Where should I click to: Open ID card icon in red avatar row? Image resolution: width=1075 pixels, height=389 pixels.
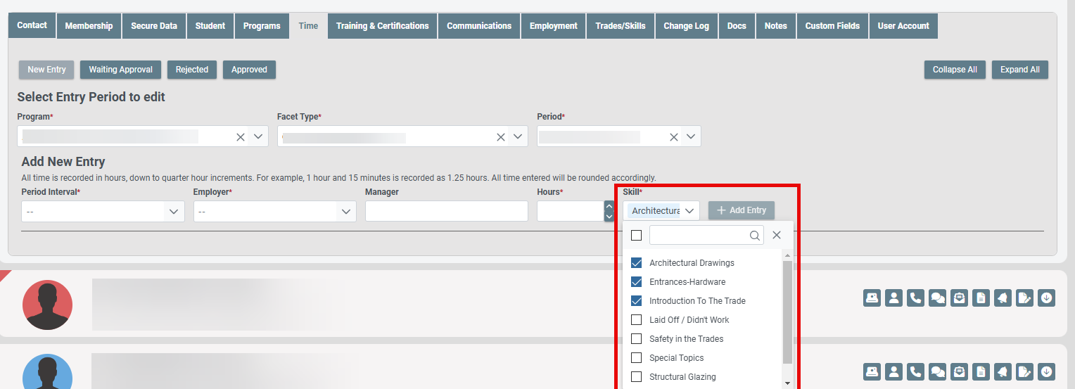pos(872,298)
